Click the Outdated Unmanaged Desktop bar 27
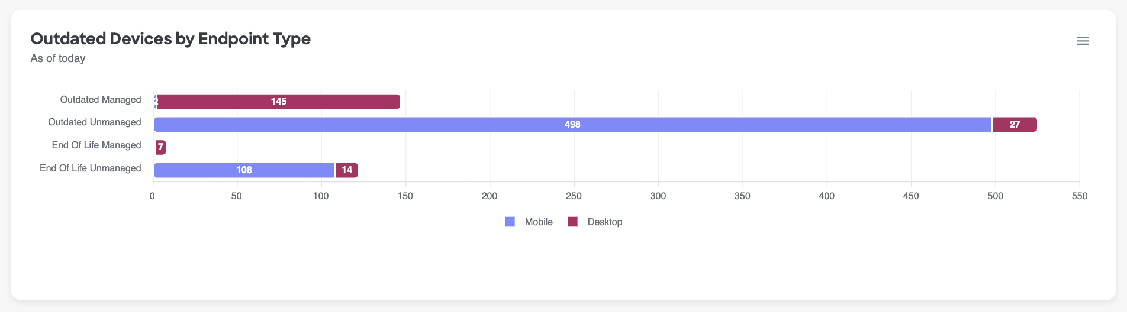The width and height of the screenshot is (1127, 312). (x=1015, y=125)
